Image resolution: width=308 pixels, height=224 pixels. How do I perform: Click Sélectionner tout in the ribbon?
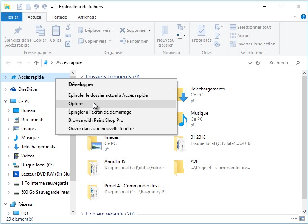click(x=254, y=27)
